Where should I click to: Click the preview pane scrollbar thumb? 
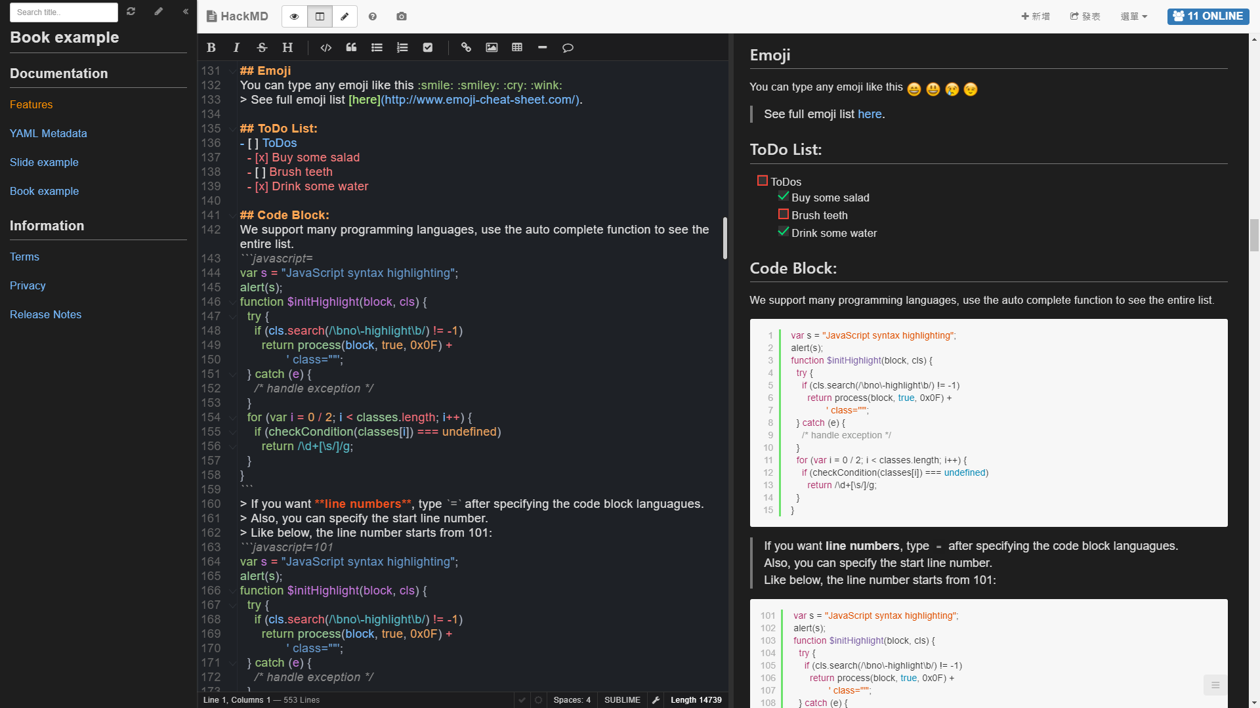(x=1254, y=235)
